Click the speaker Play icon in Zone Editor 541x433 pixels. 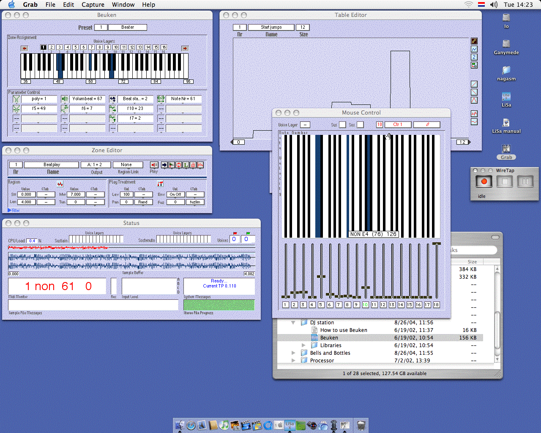pos(154,165)
